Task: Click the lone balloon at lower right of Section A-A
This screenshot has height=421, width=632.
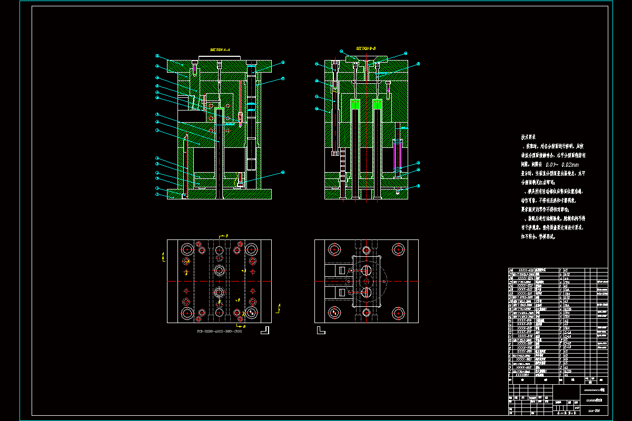Action: pos(283,172)
